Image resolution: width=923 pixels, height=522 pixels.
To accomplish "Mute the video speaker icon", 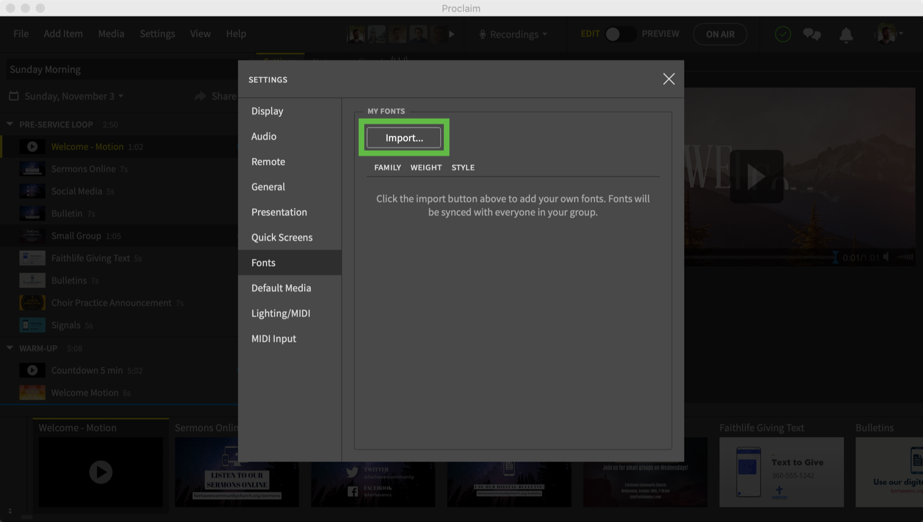I will click(886, 257).
